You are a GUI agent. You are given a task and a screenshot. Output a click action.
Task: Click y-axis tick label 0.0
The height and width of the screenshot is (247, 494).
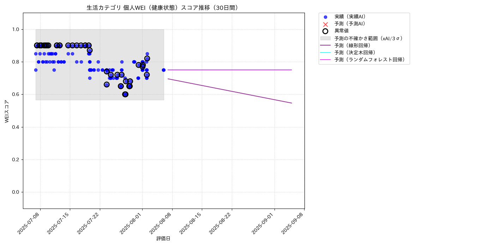tap(16, 192)
